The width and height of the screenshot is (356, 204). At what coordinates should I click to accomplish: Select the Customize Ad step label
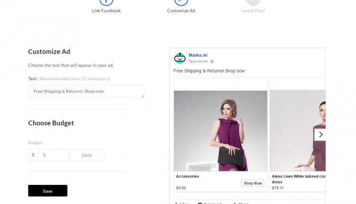pos(181,10)
